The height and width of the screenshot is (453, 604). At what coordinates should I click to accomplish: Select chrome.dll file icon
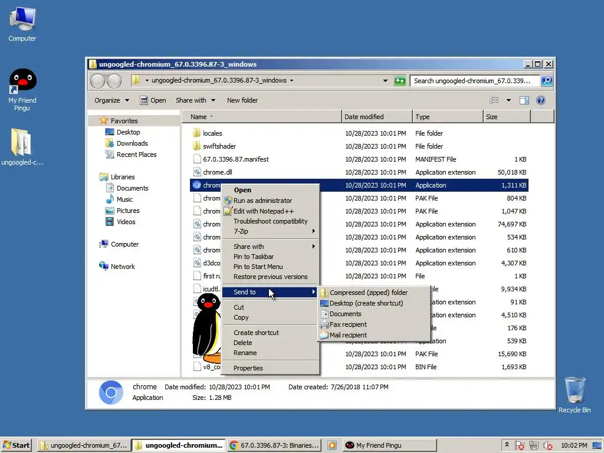tap(197, 172)
